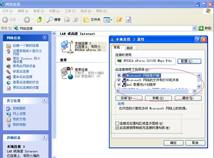
Task: Click the Copy To toolbar icon
Action: tap(76, 20)
